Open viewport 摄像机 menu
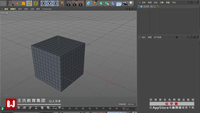This screenshot has width=200, height=113. 13,9
